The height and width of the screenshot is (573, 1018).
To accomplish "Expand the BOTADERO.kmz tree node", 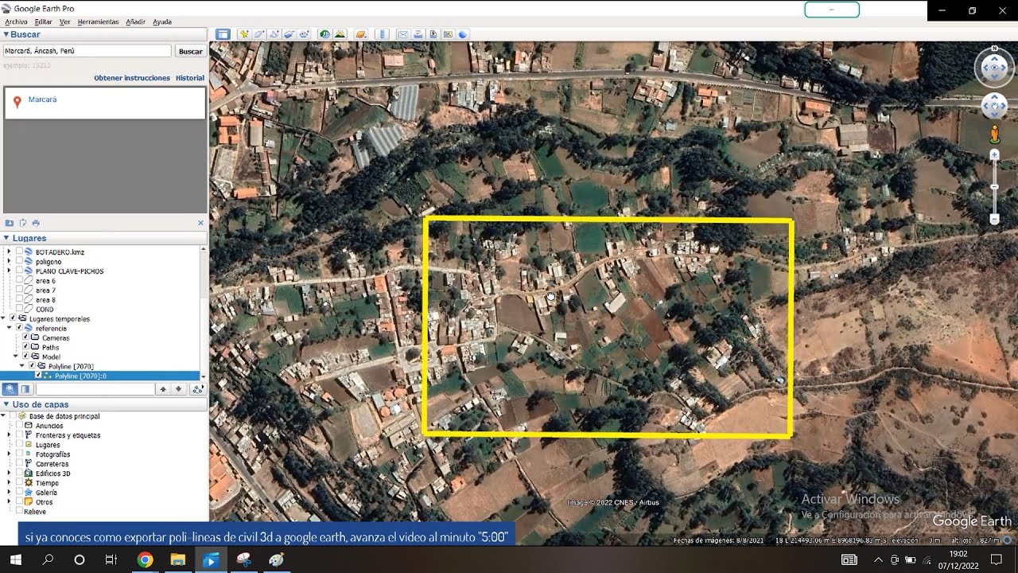I will pos(10,251).
